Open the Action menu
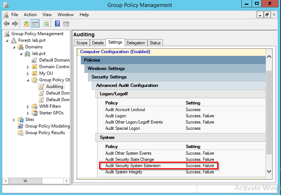Image resolution: width=281 pixels, height=195 pixels. tap(30, 15)
